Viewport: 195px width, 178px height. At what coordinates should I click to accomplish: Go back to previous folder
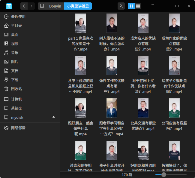click(24, 6)
